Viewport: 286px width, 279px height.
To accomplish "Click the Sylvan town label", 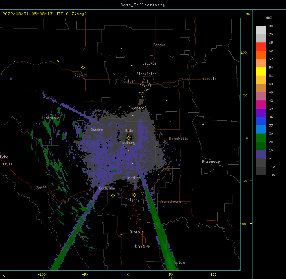I will pos(129,81).
